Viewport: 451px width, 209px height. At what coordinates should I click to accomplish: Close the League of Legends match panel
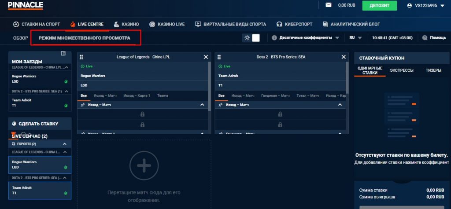click(x=206, y=57)
